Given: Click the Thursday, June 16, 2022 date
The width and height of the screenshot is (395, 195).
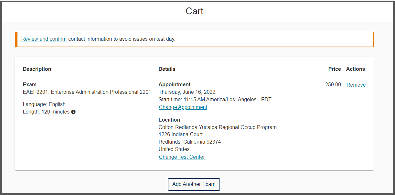Looking at the screenshot, I should point(187,92).
